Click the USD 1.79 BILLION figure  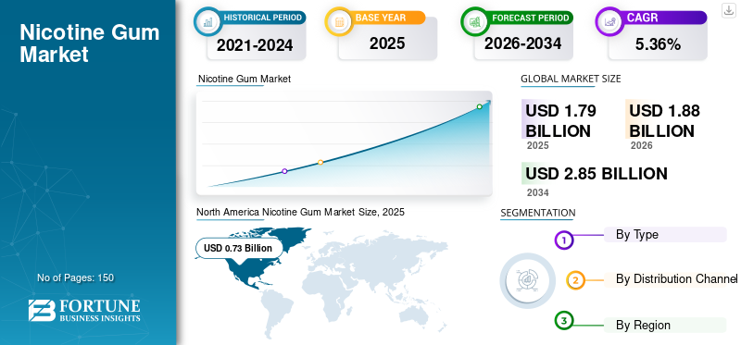[x=560, y=120]
